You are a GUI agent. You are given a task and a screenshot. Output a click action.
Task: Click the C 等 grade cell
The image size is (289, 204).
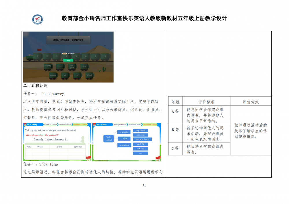[175, 149]
